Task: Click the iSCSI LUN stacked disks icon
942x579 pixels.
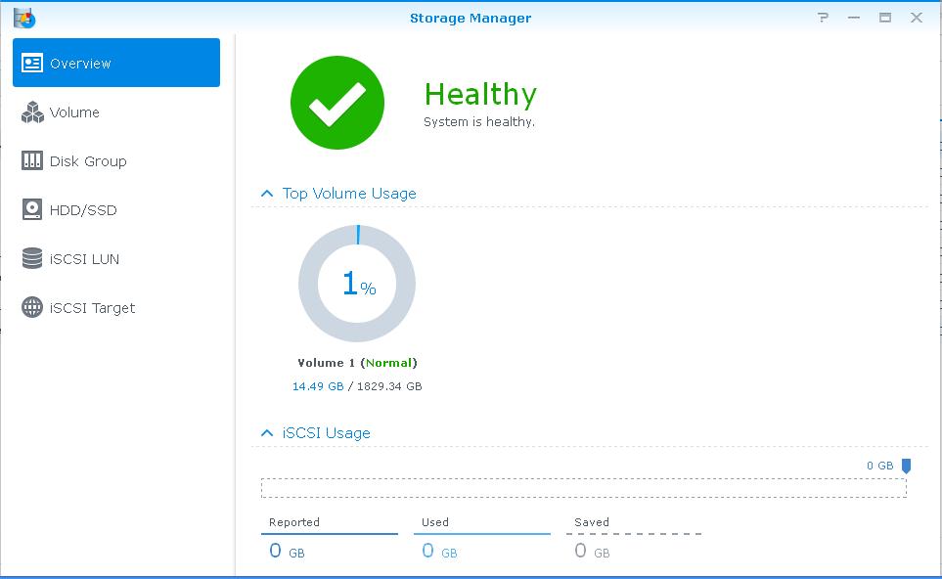Action: coord(32,258)
